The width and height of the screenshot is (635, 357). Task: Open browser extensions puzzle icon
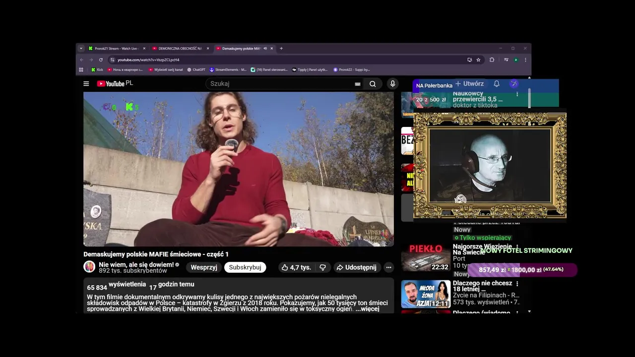492,60
